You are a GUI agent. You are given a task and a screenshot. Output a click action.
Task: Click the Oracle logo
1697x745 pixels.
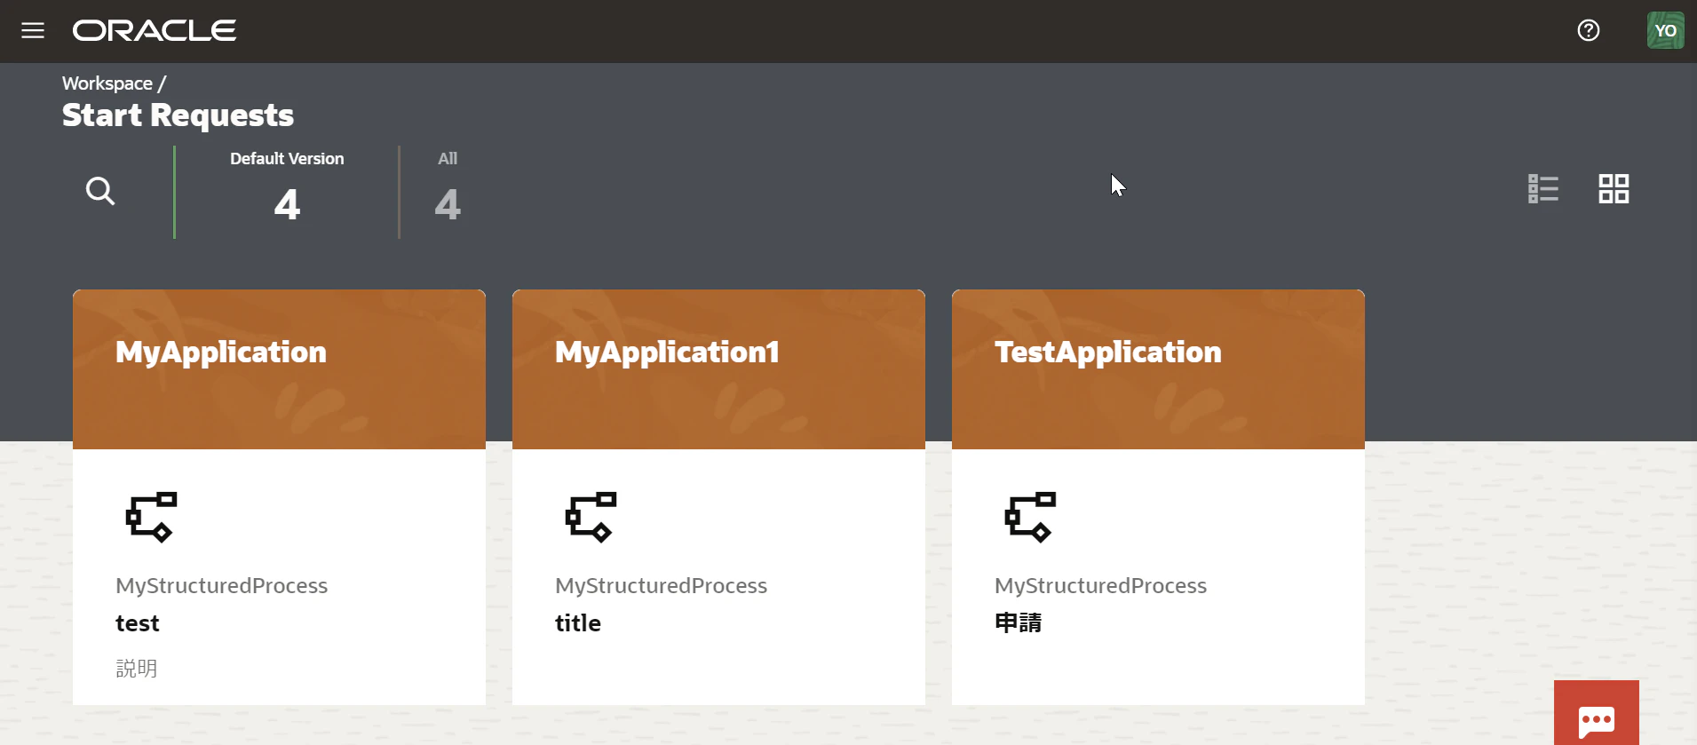pos(155,31)
